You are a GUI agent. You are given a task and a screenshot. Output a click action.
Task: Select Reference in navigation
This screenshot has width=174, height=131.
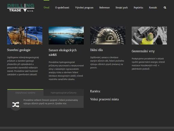click(104, 8)
